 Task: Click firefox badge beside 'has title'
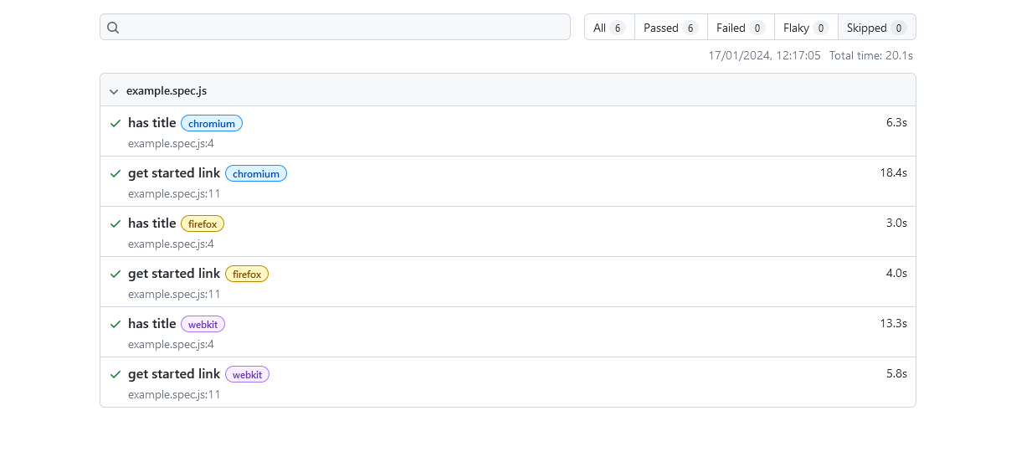point(203,224)
